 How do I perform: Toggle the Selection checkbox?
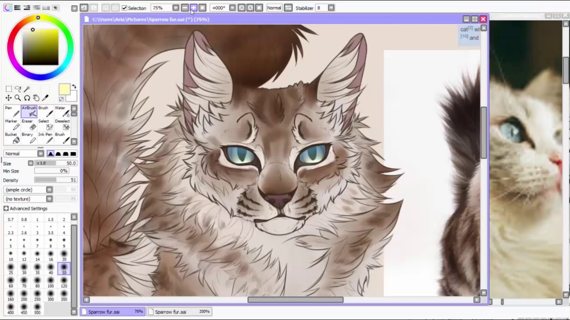pyautogui.click(x=125, y=8)
